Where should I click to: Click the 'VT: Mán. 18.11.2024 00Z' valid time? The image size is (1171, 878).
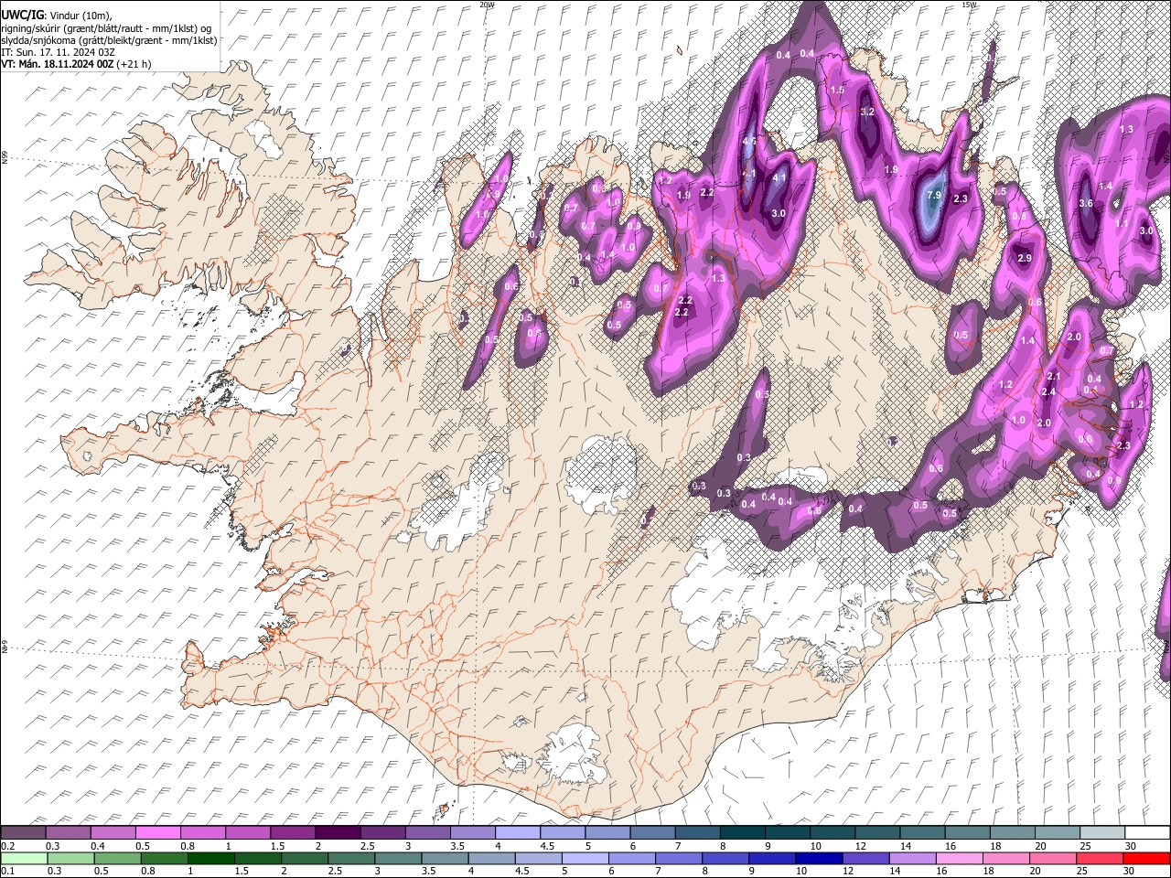click(x=57, y=64)
